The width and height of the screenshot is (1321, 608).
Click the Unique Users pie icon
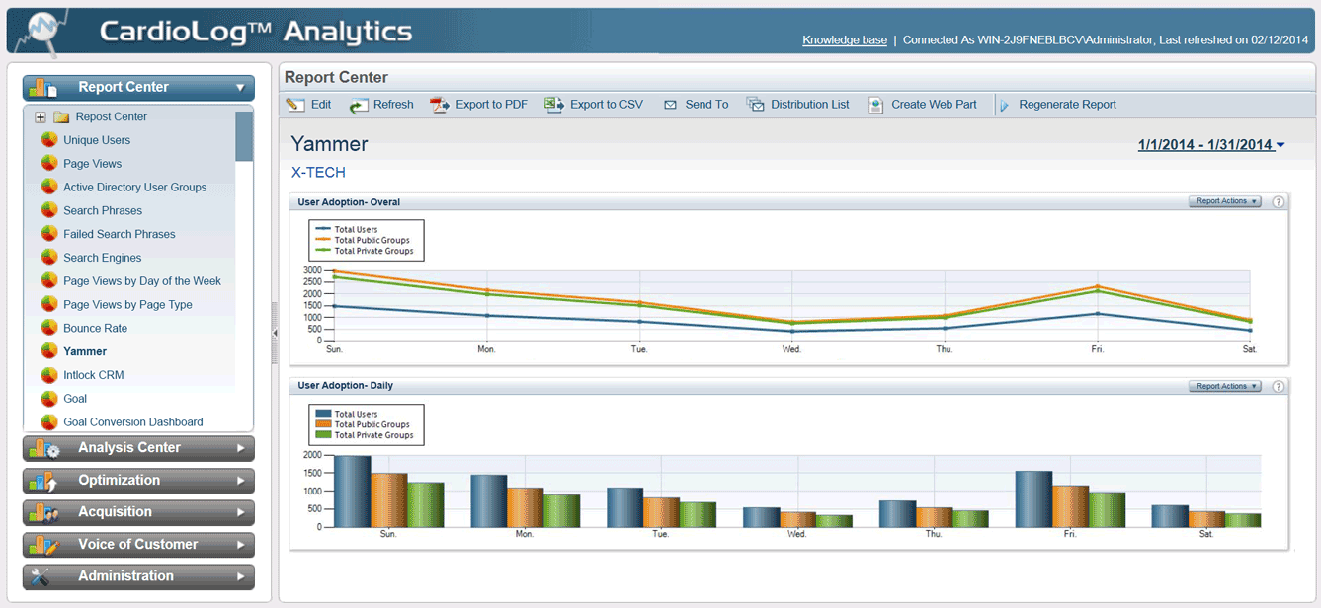pyautogui.click(x=49, y=140)
